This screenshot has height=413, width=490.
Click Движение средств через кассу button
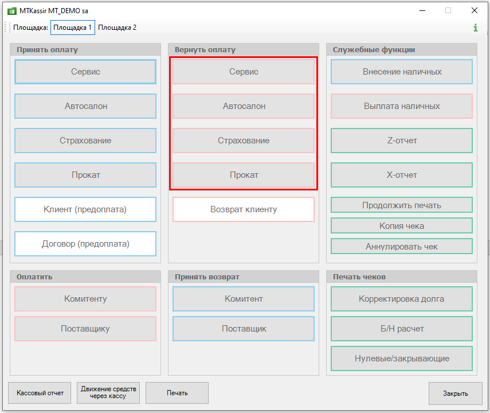(108, 393)
